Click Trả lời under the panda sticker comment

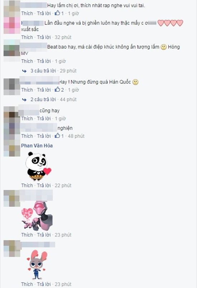44,186
